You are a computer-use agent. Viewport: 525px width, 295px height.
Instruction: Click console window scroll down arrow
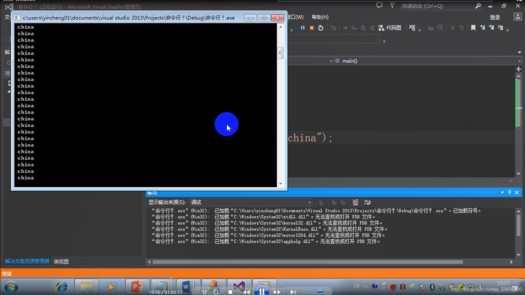[x=281, y=183]
